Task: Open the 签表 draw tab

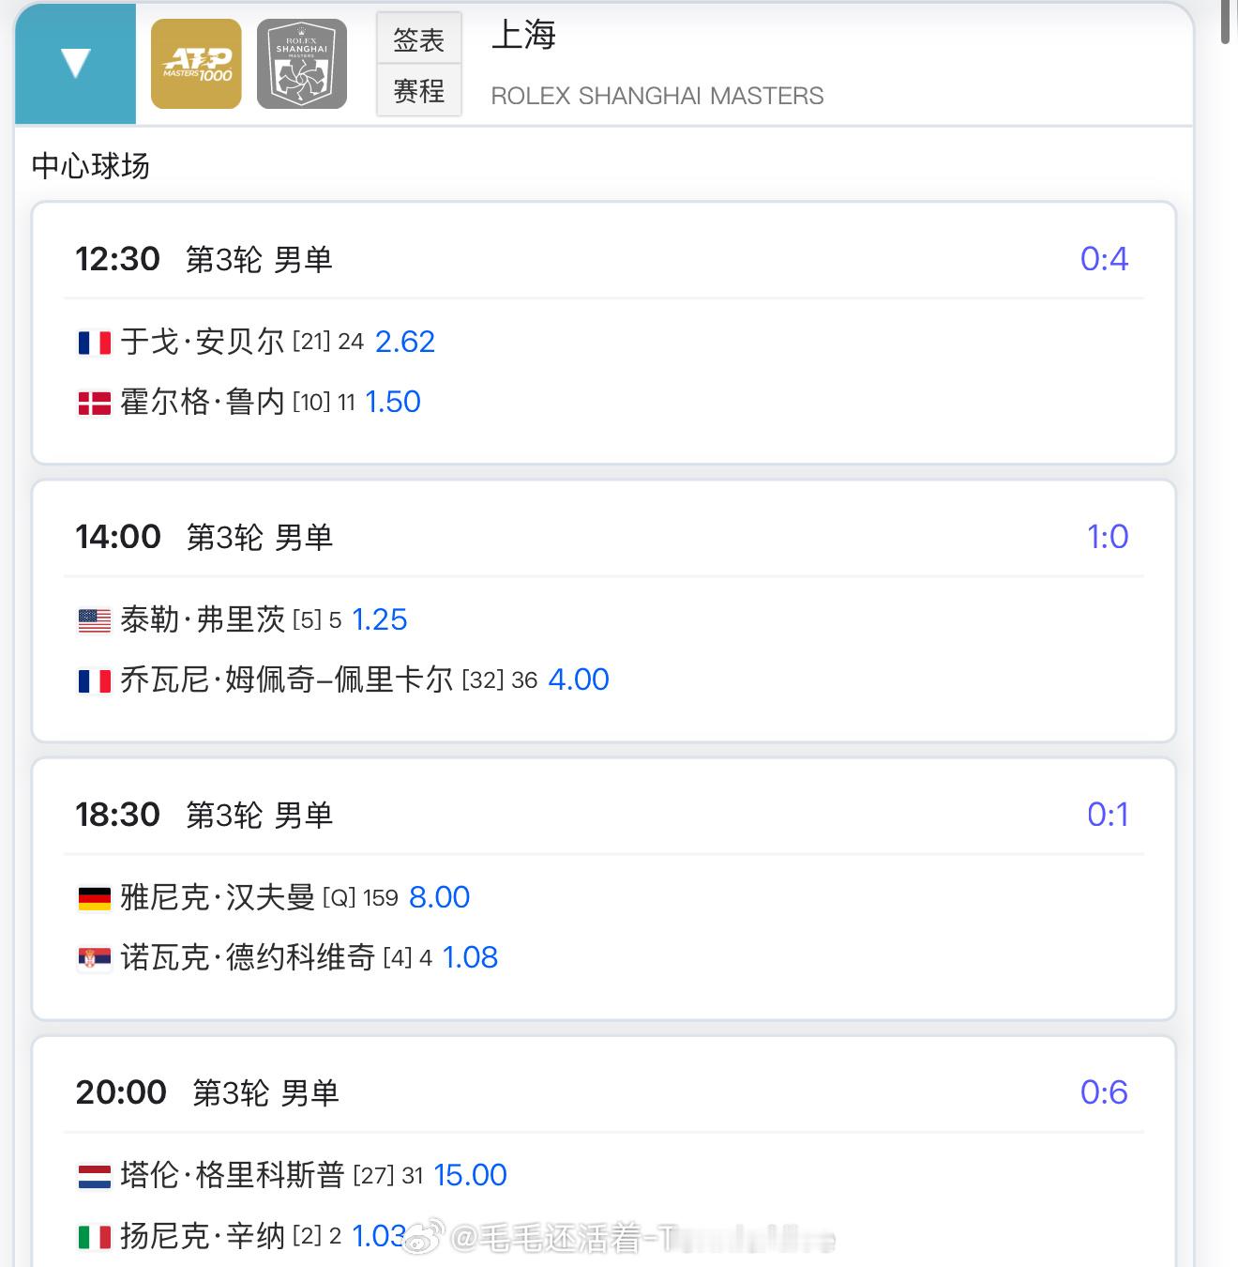Action: 418,39
